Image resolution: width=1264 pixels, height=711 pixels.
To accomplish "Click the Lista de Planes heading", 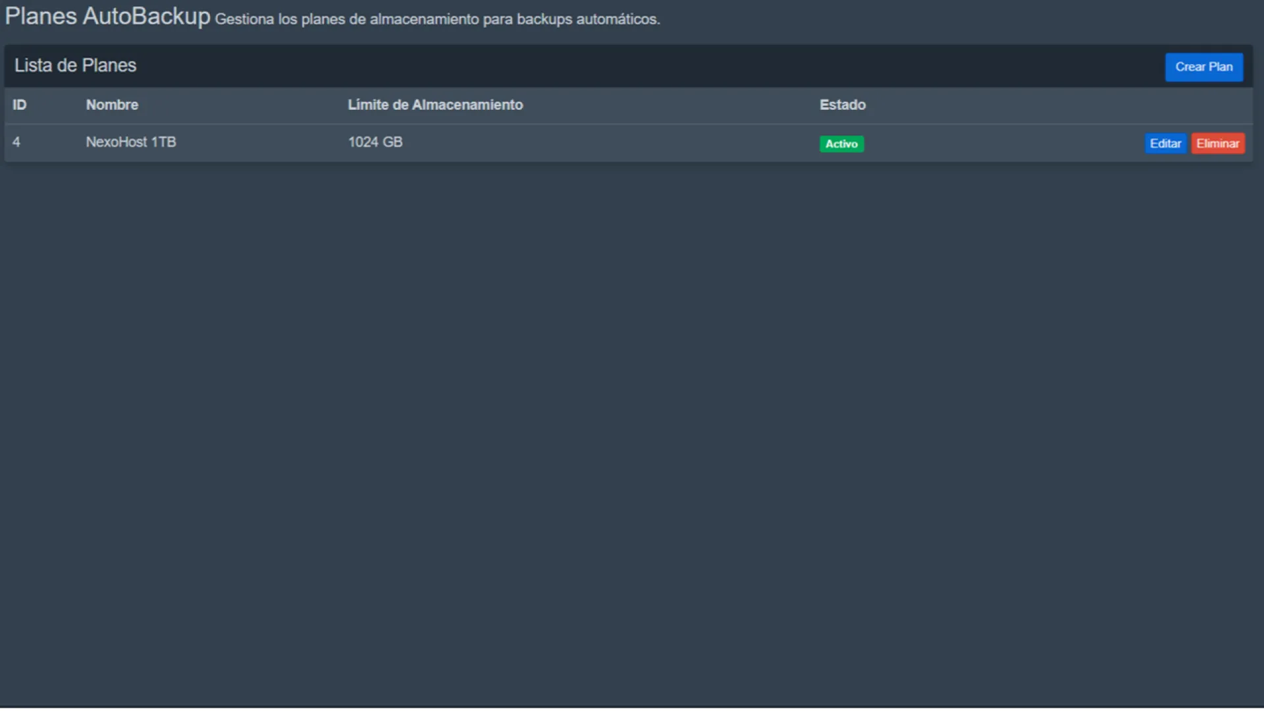I will tap(75, 66).
